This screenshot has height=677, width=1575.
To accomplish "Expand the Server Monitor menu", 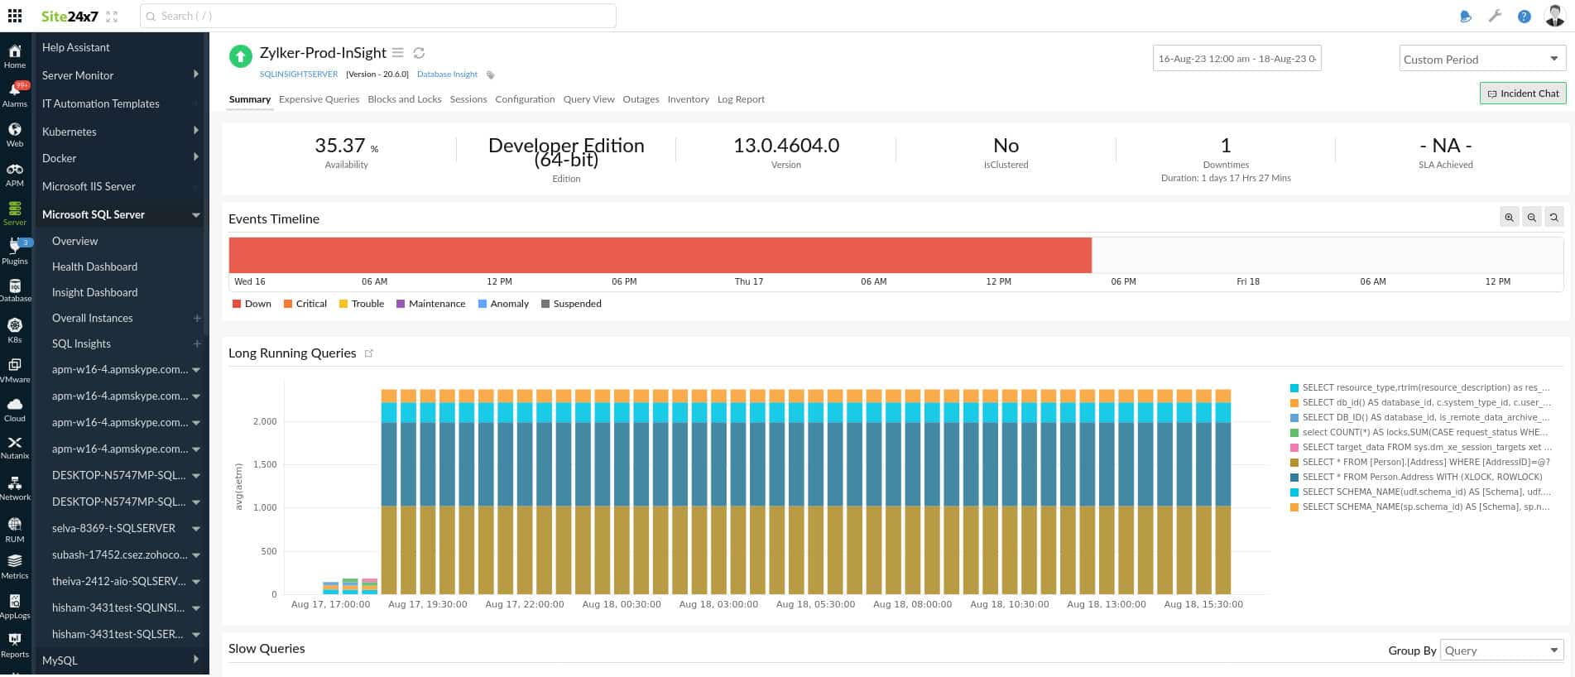I will tap(196, 74).
